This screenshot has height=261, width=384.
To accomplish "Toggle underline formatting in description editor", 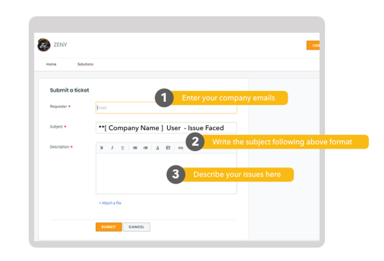I will point(123,147).
